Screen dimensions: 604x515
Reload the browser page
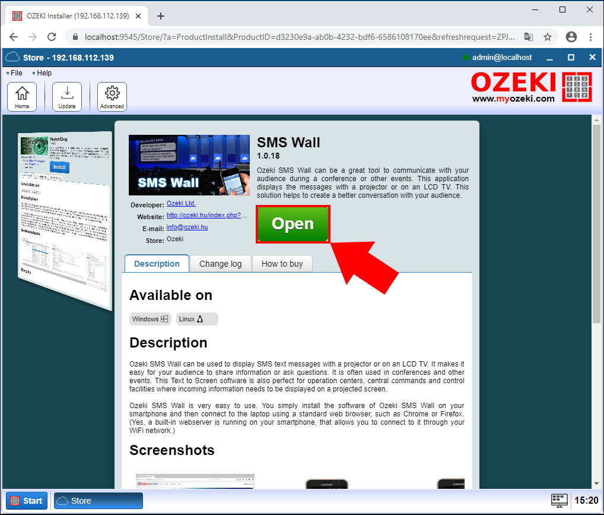52,37
